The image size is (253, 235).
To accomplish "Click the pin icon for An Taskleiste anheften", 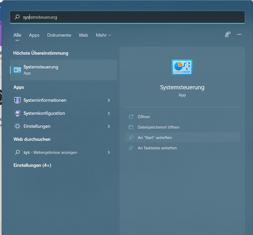I will click(x=131, y=148).
